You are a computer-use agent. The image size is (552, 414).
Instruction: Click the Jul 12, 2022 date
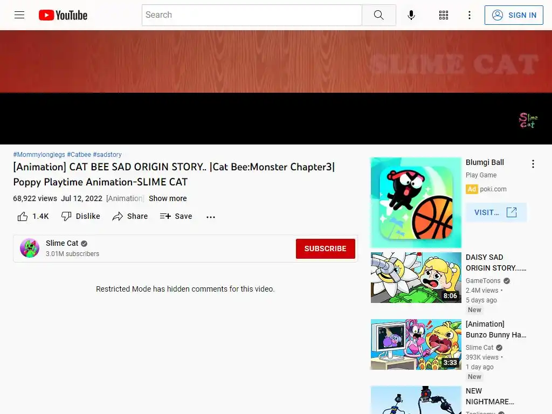(82, 198)
